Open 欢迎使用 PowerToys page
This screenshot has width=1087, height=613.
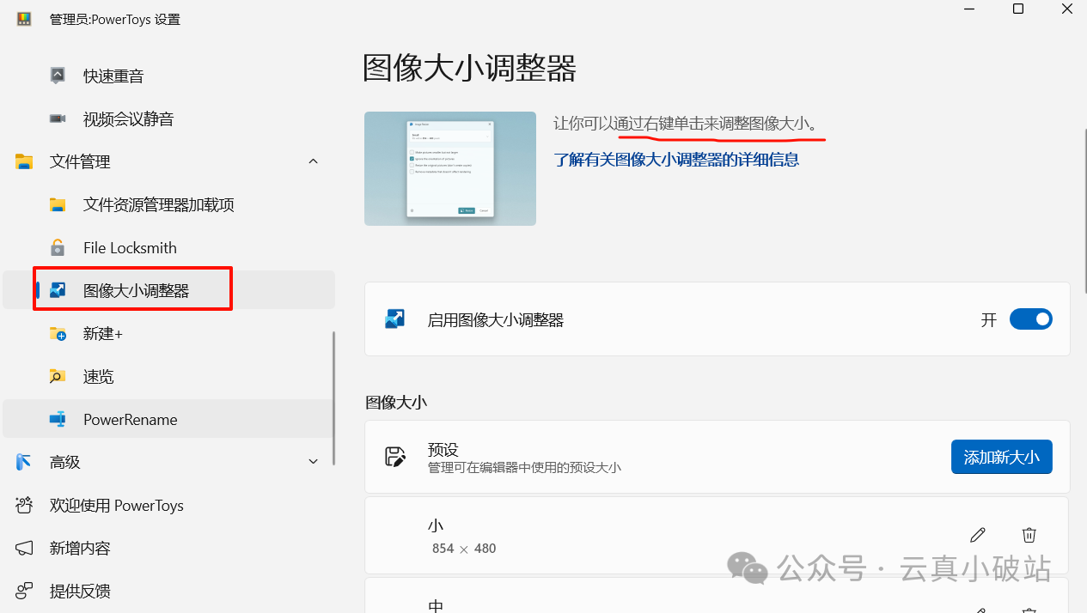point(168,505)
